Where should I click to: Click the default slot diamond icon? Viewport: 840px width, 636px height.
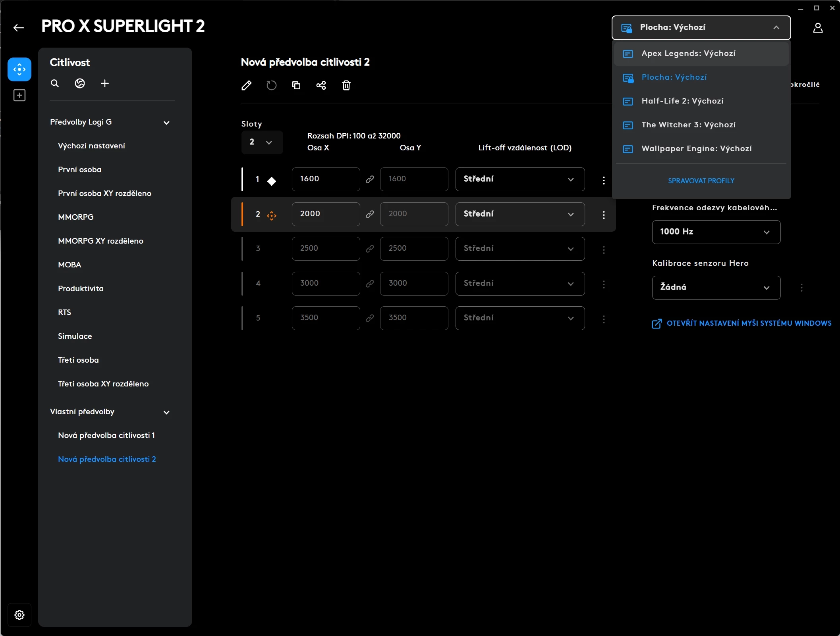point(272,181)
